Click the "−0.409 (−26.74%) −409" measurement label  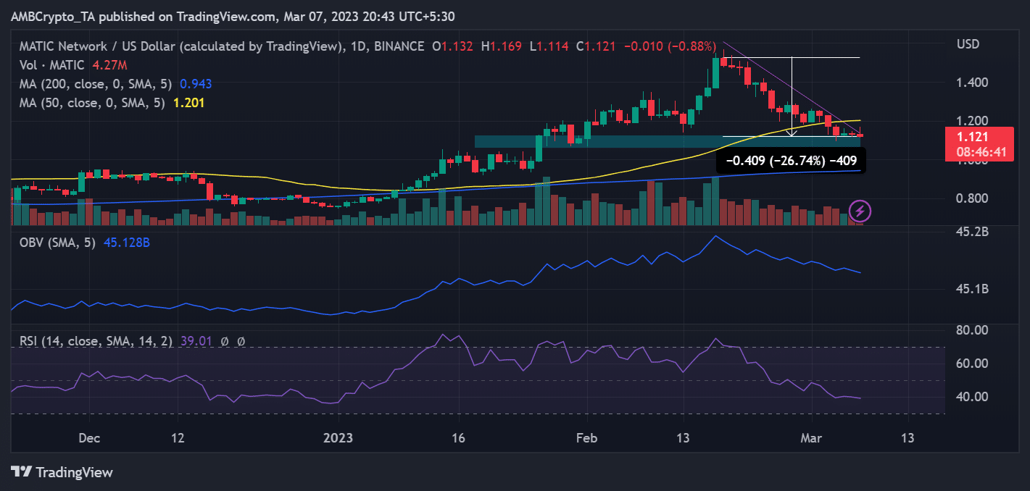tap(792, 161)
